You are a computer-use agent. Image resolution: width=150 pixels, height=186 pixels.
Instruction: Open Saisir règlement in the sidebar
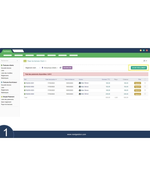pyautogui.click(x=6, y=102)
